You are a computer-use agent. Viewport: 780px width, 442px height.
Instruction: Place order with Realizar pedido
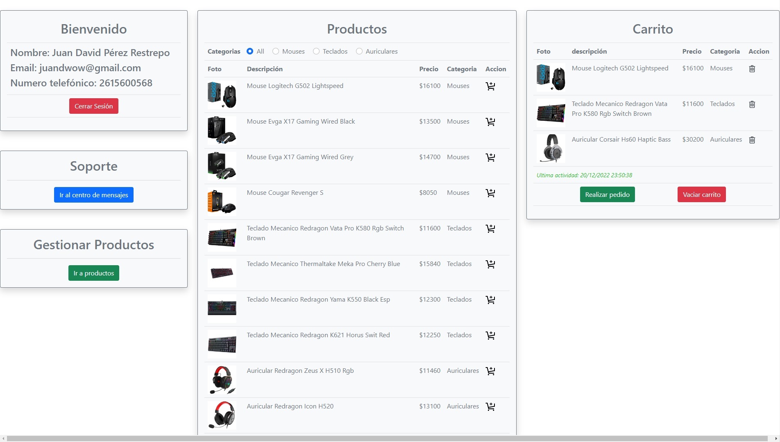click(x=607, y=194)
